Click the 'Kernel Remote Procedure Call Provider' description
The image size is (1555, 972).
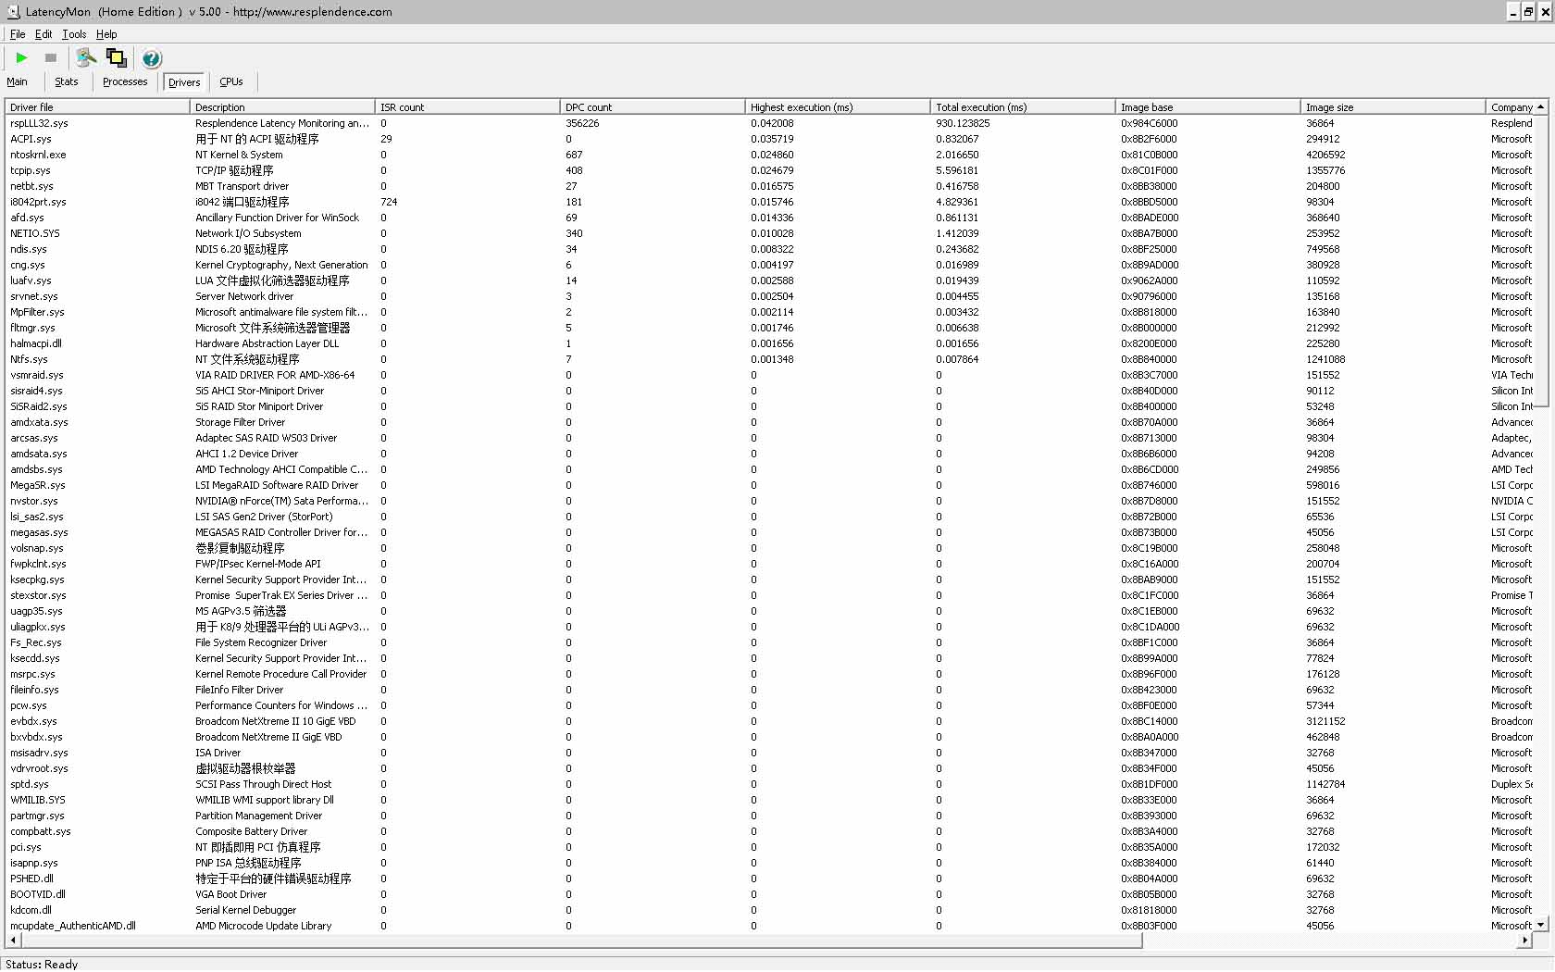[x=280, y=674]
